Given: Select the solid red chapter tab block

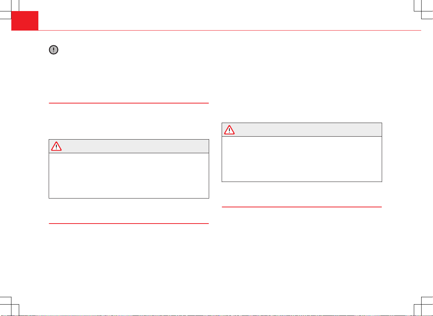Looking at the screenshot, I should tap(25, 21).
